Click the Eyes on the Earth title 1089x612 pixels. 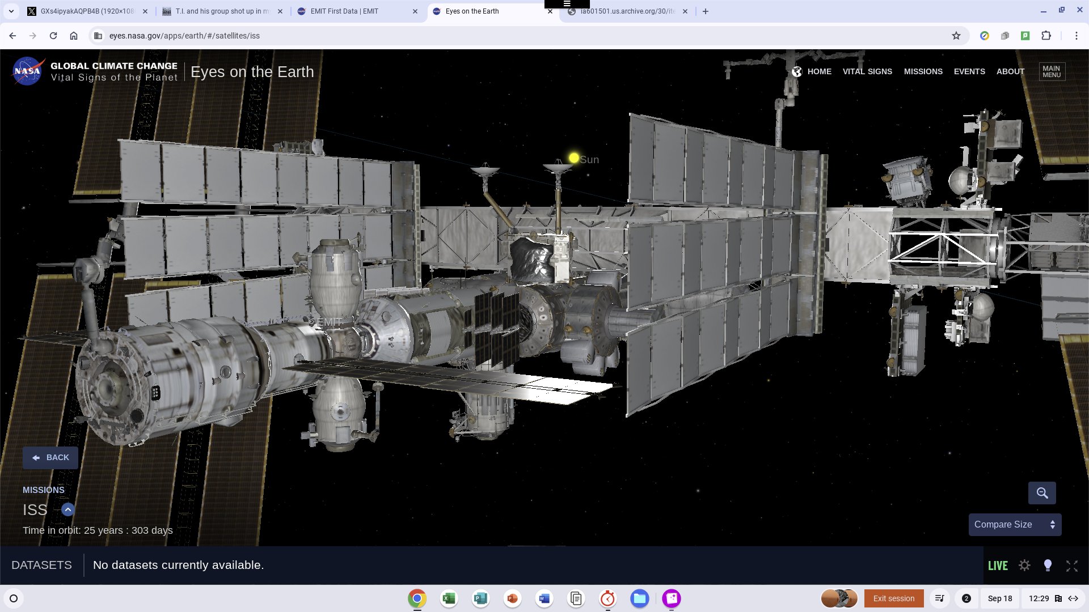tap(252, 72)
